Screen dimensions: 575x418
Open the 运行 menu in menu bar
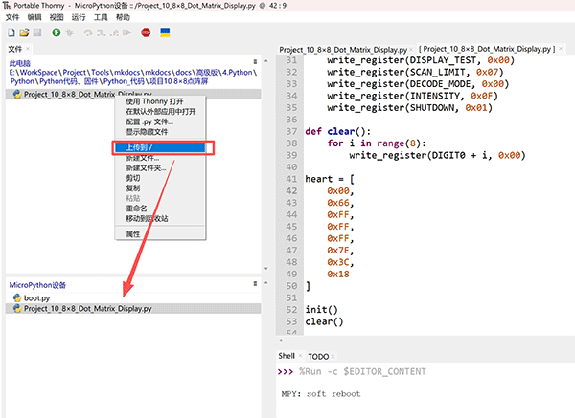click(79, 17)
